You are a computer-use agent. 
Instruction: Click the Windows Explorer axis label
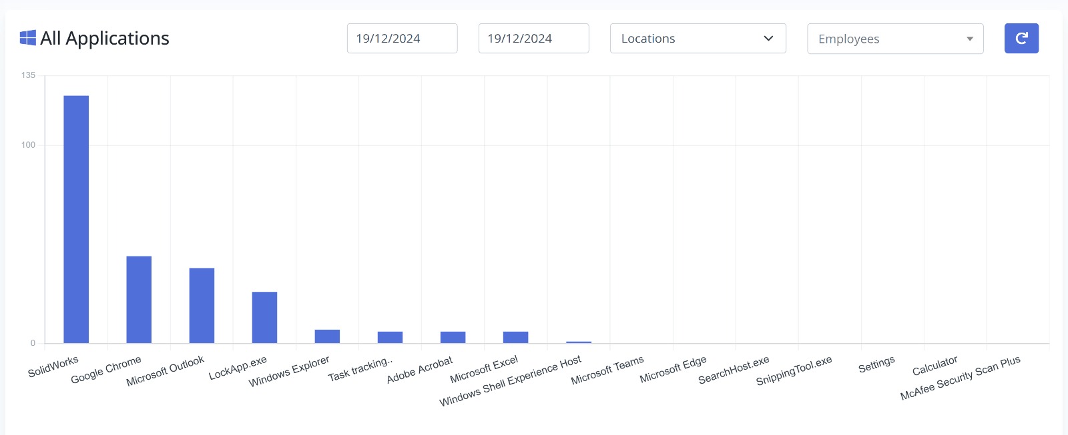tap(289, 371)
